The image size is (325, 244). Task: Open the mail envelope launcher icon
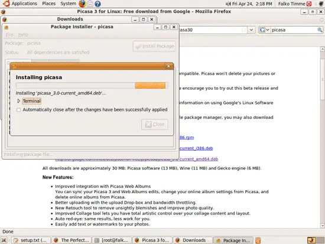click(90, 4)
